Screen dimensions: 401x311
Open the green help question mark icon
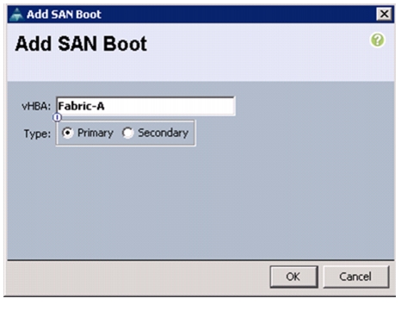[x=377, y=40]
